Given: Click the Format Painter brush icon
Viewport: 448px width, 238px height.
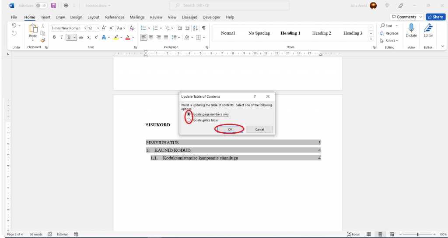Looking at the screenshot, I should (x=43, y=40).
